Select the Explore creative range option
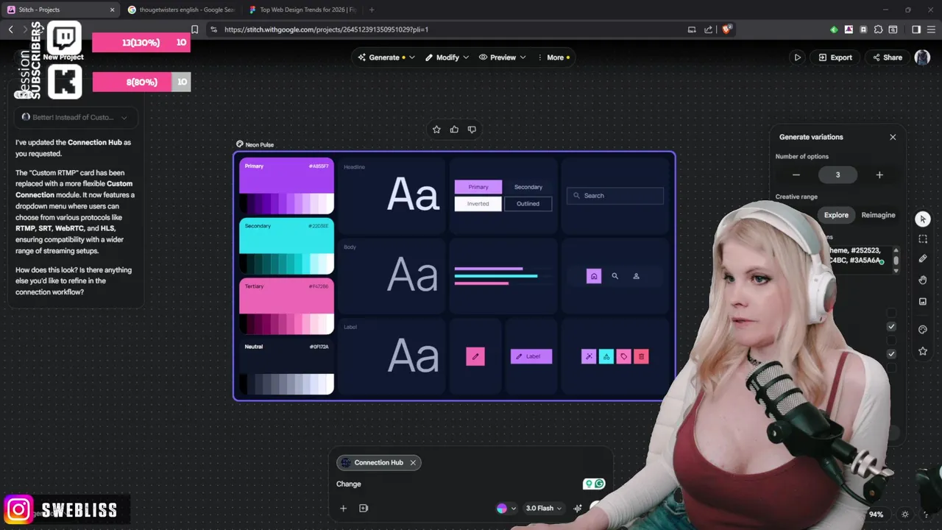Viewport: 942px width, 530px height. point(836,215)
